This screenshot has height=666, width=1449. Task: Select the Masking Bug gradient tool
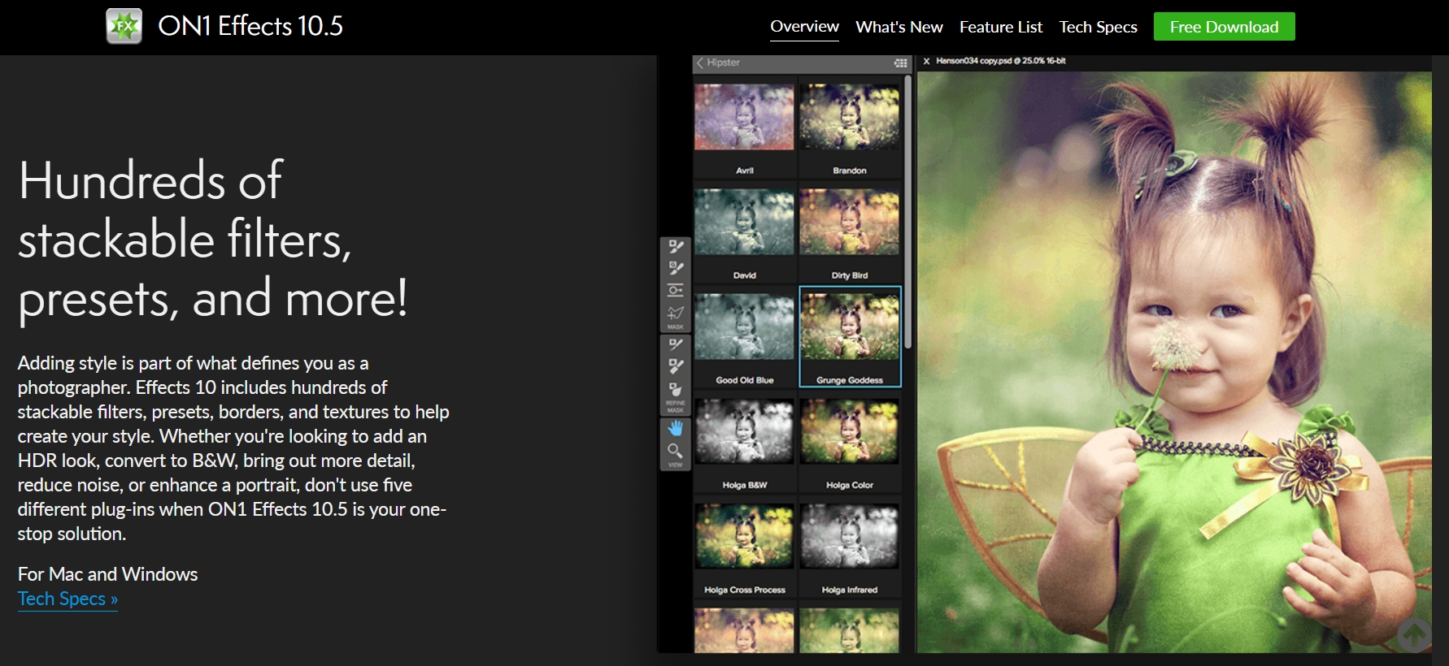click(676, 290)
